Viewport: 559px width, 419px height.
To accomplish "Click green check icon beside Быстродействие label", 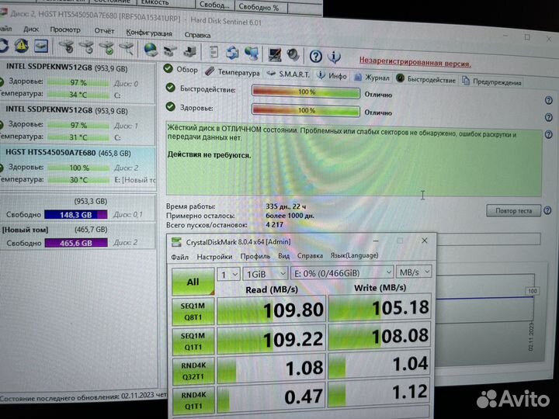I will click(x=171, y=87).
